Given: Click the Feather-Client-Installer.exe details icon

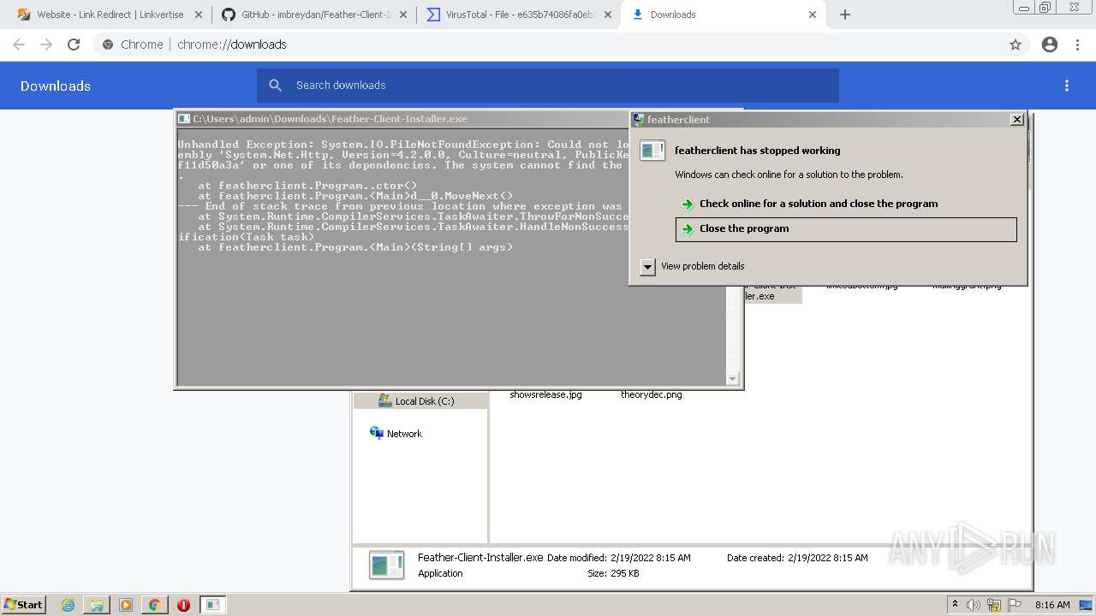Looking at the screenshot, I should point(386,566).
